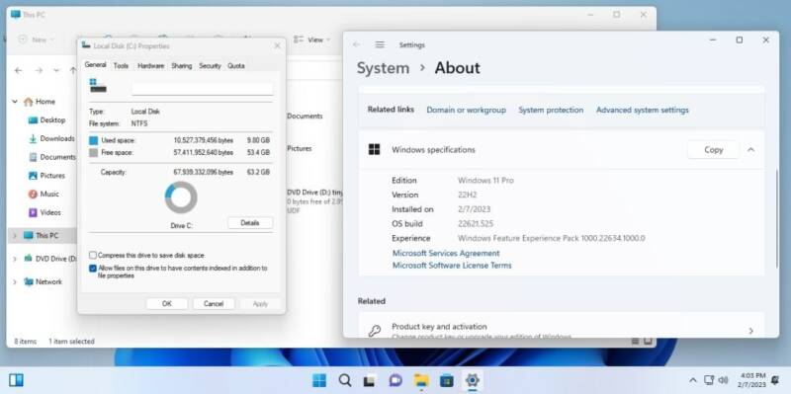This screenshot has height=394, width=791.
Task: Click the Settings window vertical scrollbar
Action: click(777, 217)
